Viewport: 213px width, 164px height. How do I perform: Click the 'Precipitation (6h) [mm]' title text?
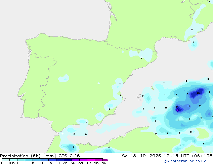[28, 156]
